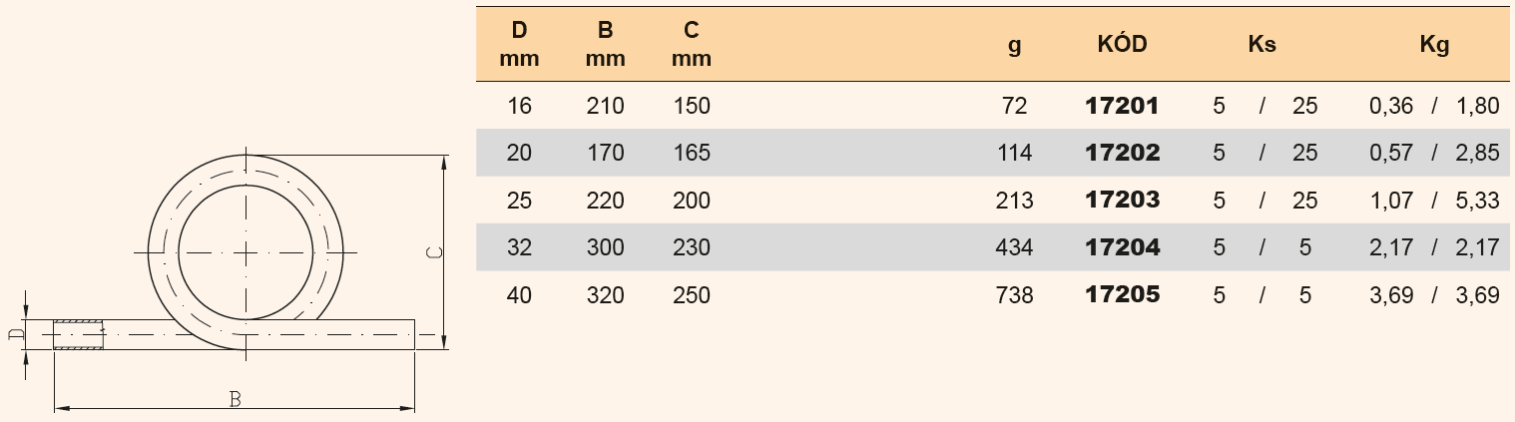Image resolution: width=1515 pixels, height=422 pixels.
Task: Click the threaded pipe end in the drawing
Action: [x=78, y=334]
